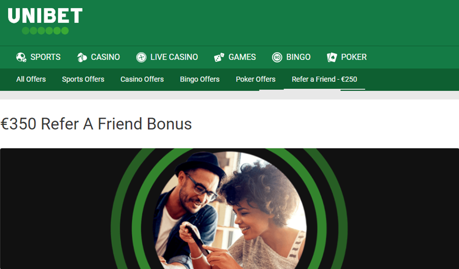The height and width of the screenshot is (269, 459).
Task: Click the Sports soccer ball icon
Action: click(21, 57)
